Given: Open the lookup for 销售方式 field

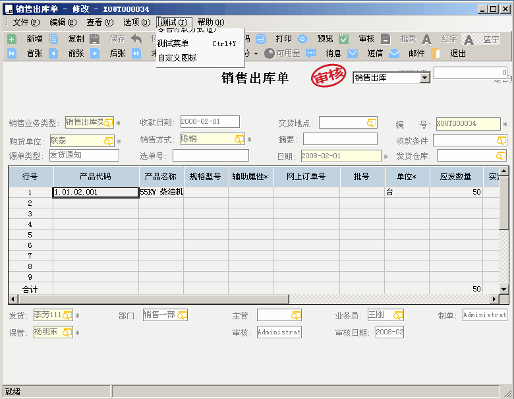Looking at the screenshot, I should tap(239, 139).
